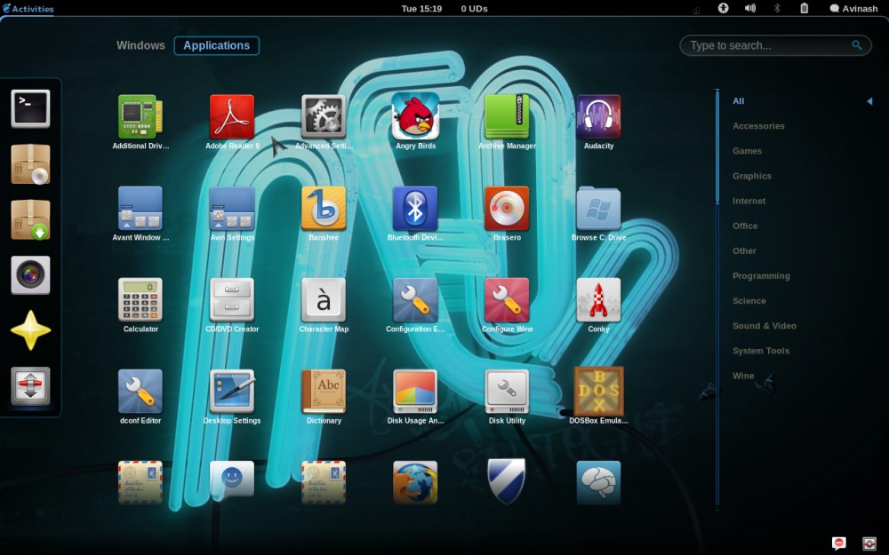Open package installer with green arrow in dash
The image size is (889, 555).
pyautogui.click(x=30, y=219)
